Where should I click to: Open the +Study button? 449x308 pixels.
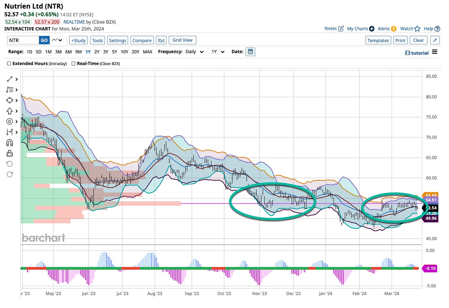(x=78, y=40)
